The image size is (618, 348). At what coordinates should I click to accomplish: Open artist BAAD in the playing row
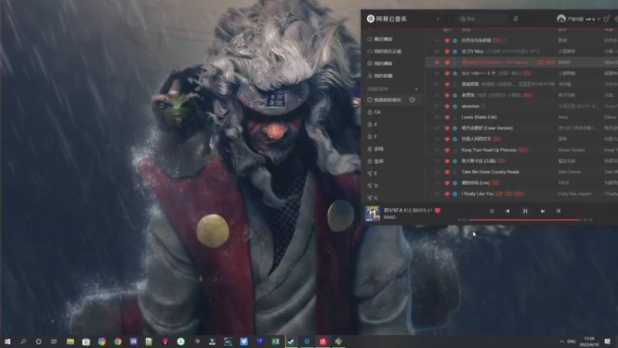564,63
